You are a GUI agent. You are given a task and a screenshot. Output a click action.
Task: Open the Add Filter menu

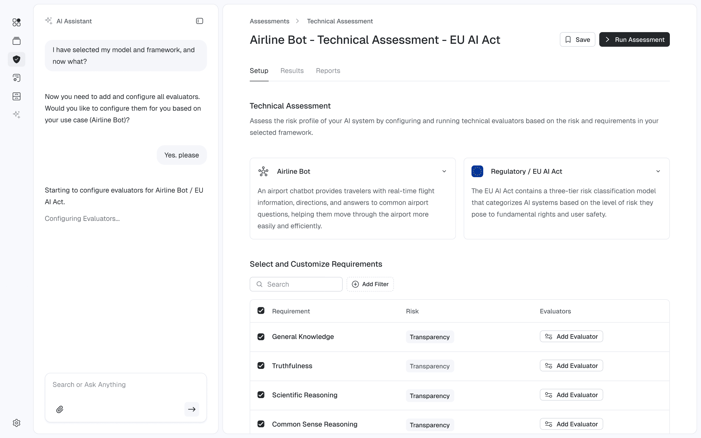tap(370, 284)
